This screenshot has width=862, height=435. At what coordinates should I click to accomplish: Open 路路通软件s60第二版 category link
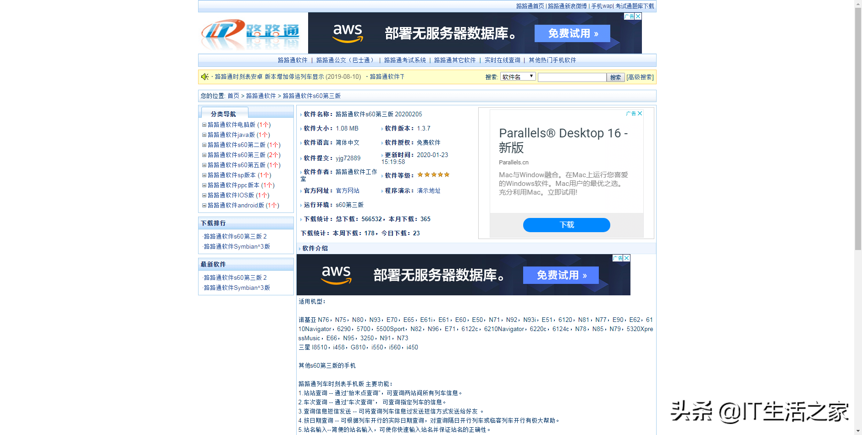[x=237, y=145]
